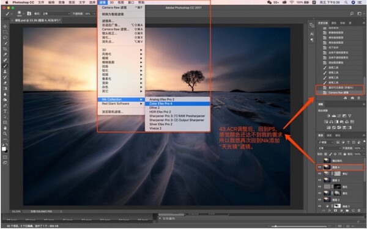
Task: Hide the 曲线 3 layer eye
Action: click(319, 206)
